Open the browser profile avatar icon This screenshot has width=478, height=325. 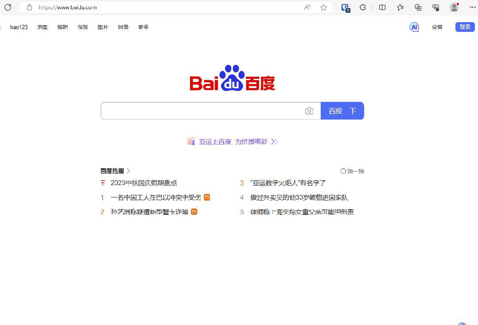pyautogui.click(x=454, y=7)
